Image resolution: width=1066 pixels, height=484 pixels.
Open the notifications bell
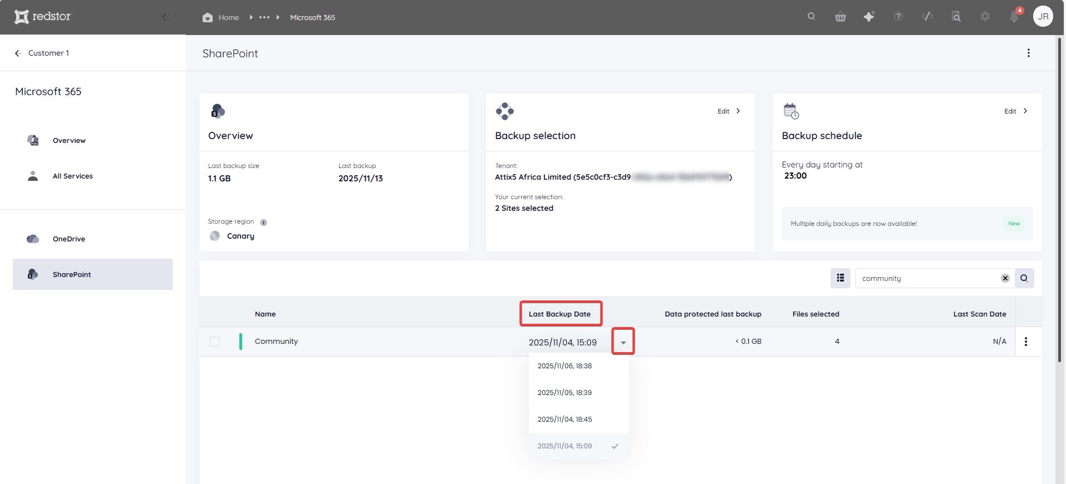(1014, 17)
